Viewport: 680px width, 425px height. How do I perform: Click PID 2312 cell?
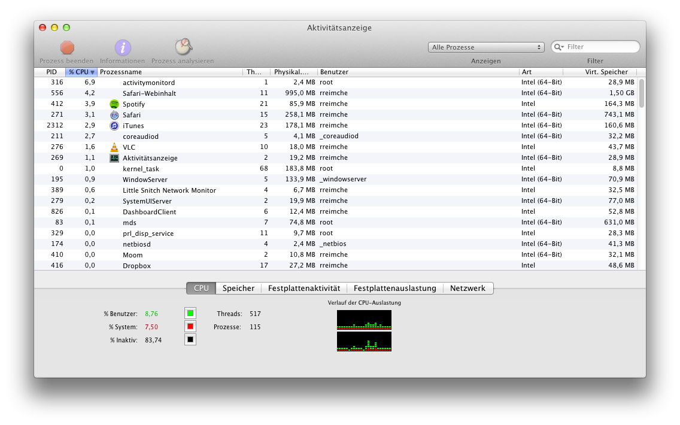coord(55,125)
